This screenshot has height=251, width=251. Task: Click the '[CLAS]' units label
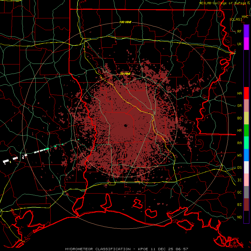pyautogui.click(x=236, y=19)
